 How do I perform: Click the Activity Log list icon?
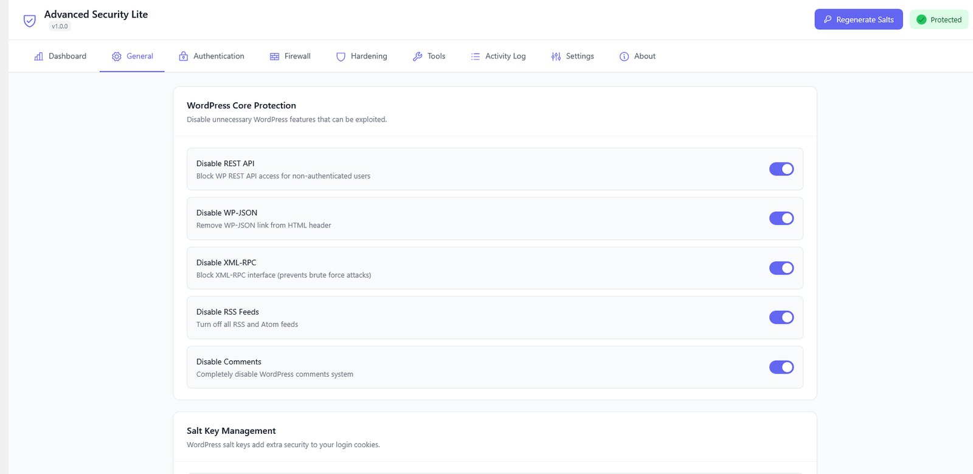point(475,57)
